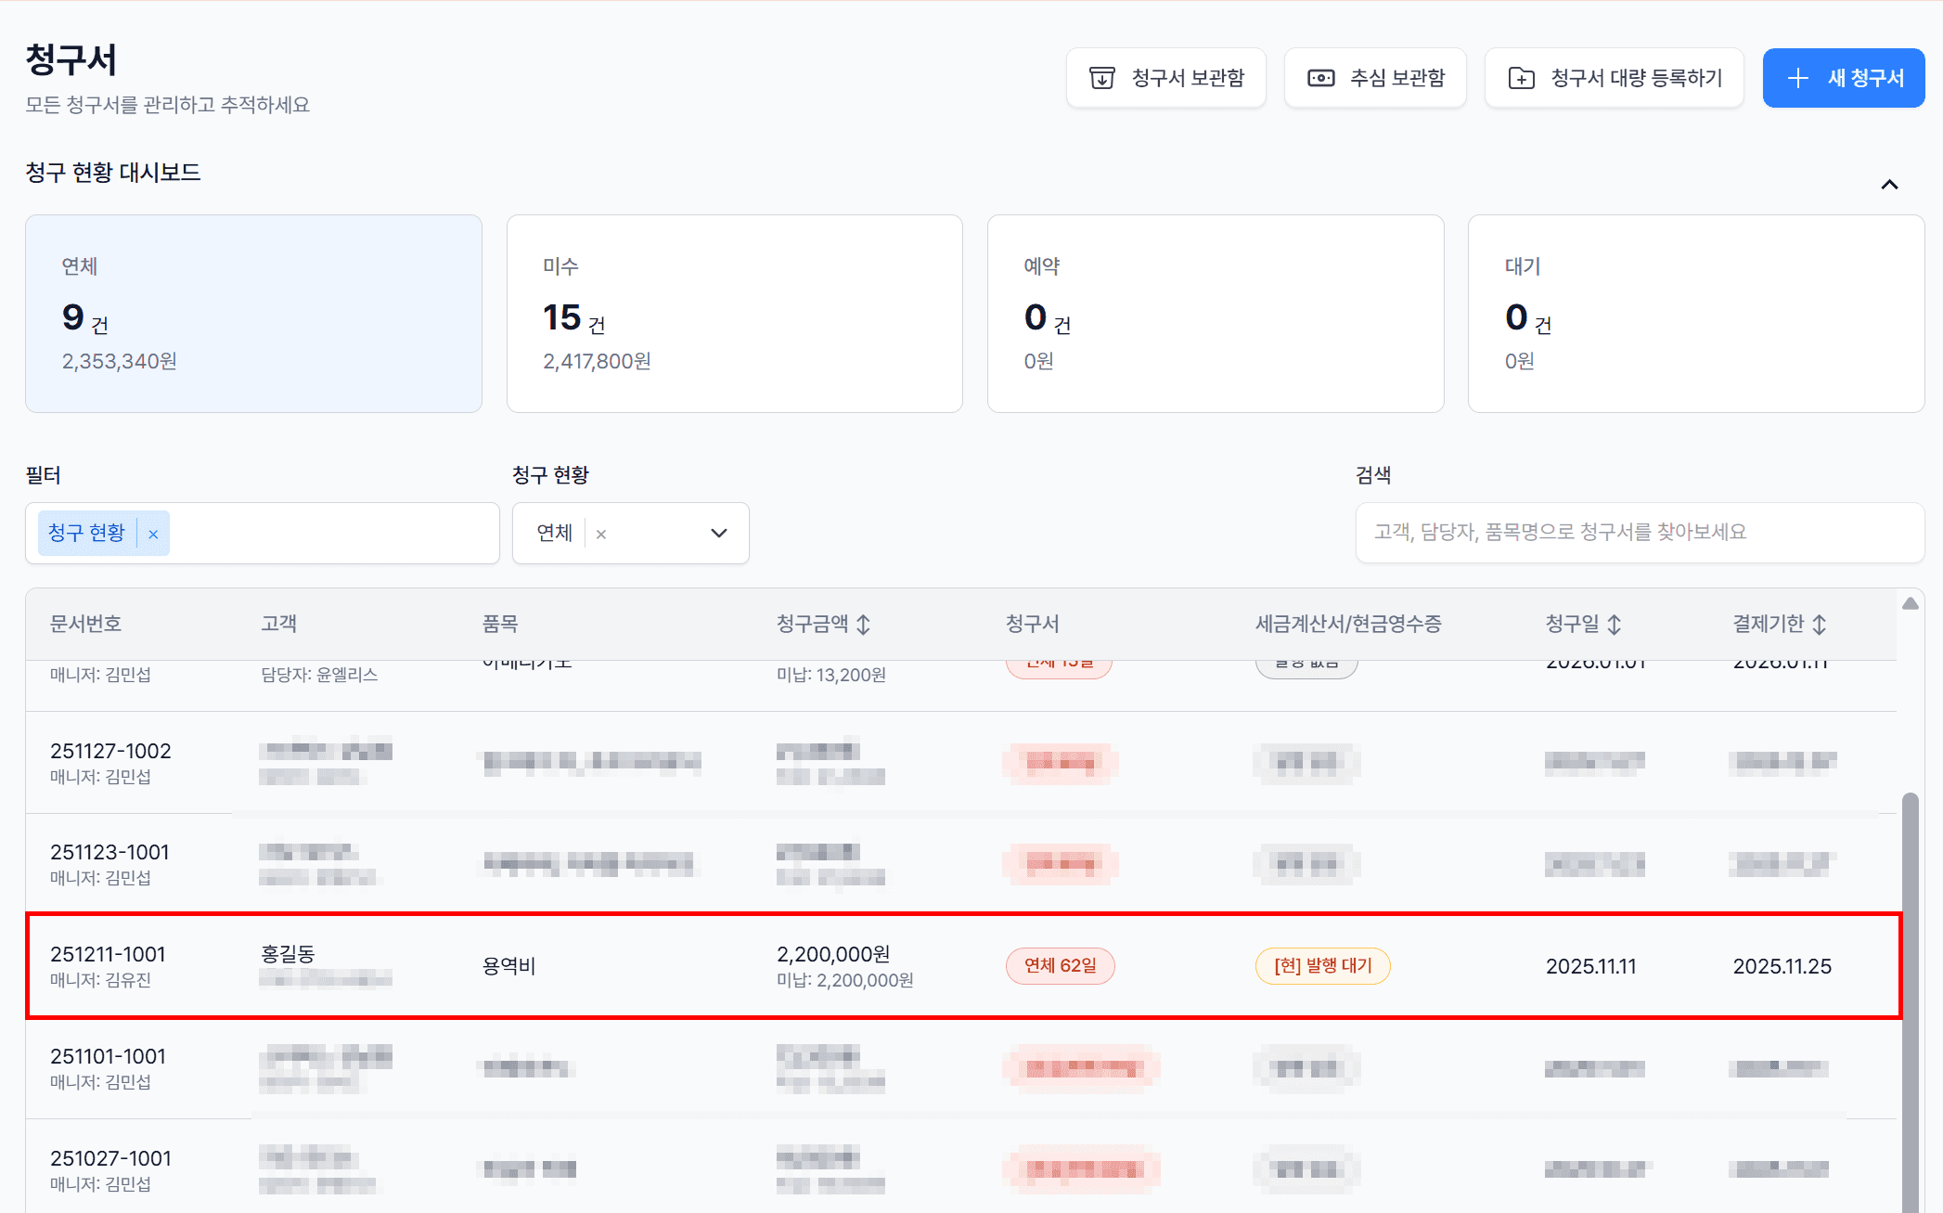Open the 청구서 보관함 archive button
The height and width of the screenshot is (1213, 1943).
(x=1165, y=78)
